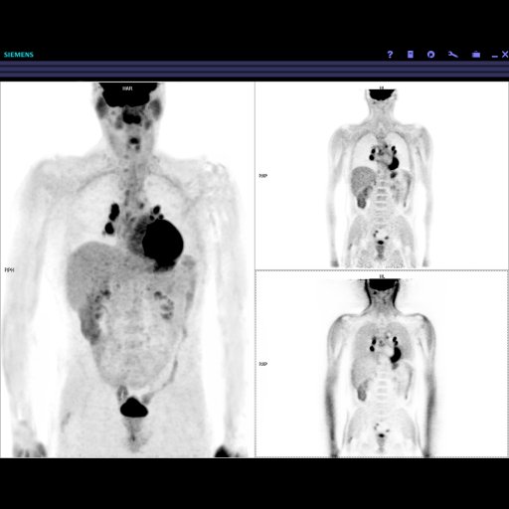
Task: Click the HAR orientation label atop large view
Action: 127,88
